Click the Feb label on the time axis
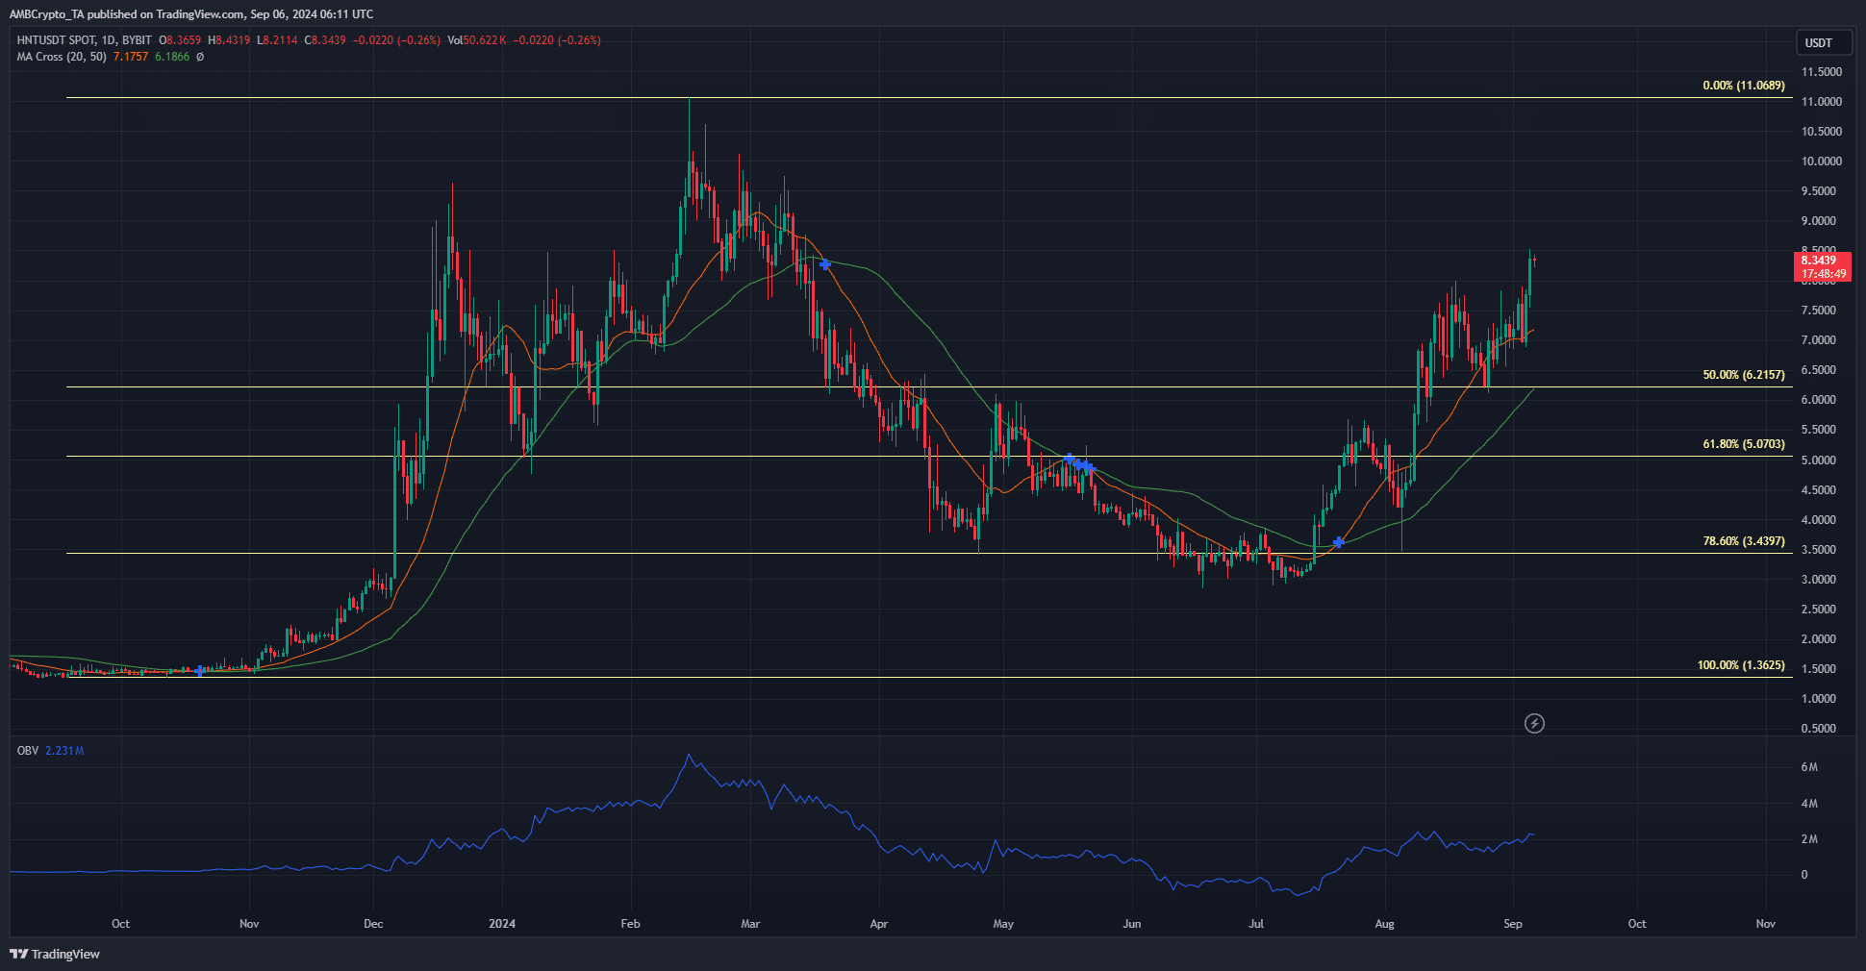 coord(630,924)
